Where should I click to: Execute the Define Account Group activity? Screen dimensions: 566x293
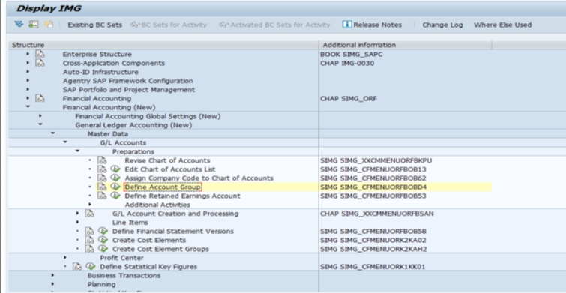pos(115,186)
